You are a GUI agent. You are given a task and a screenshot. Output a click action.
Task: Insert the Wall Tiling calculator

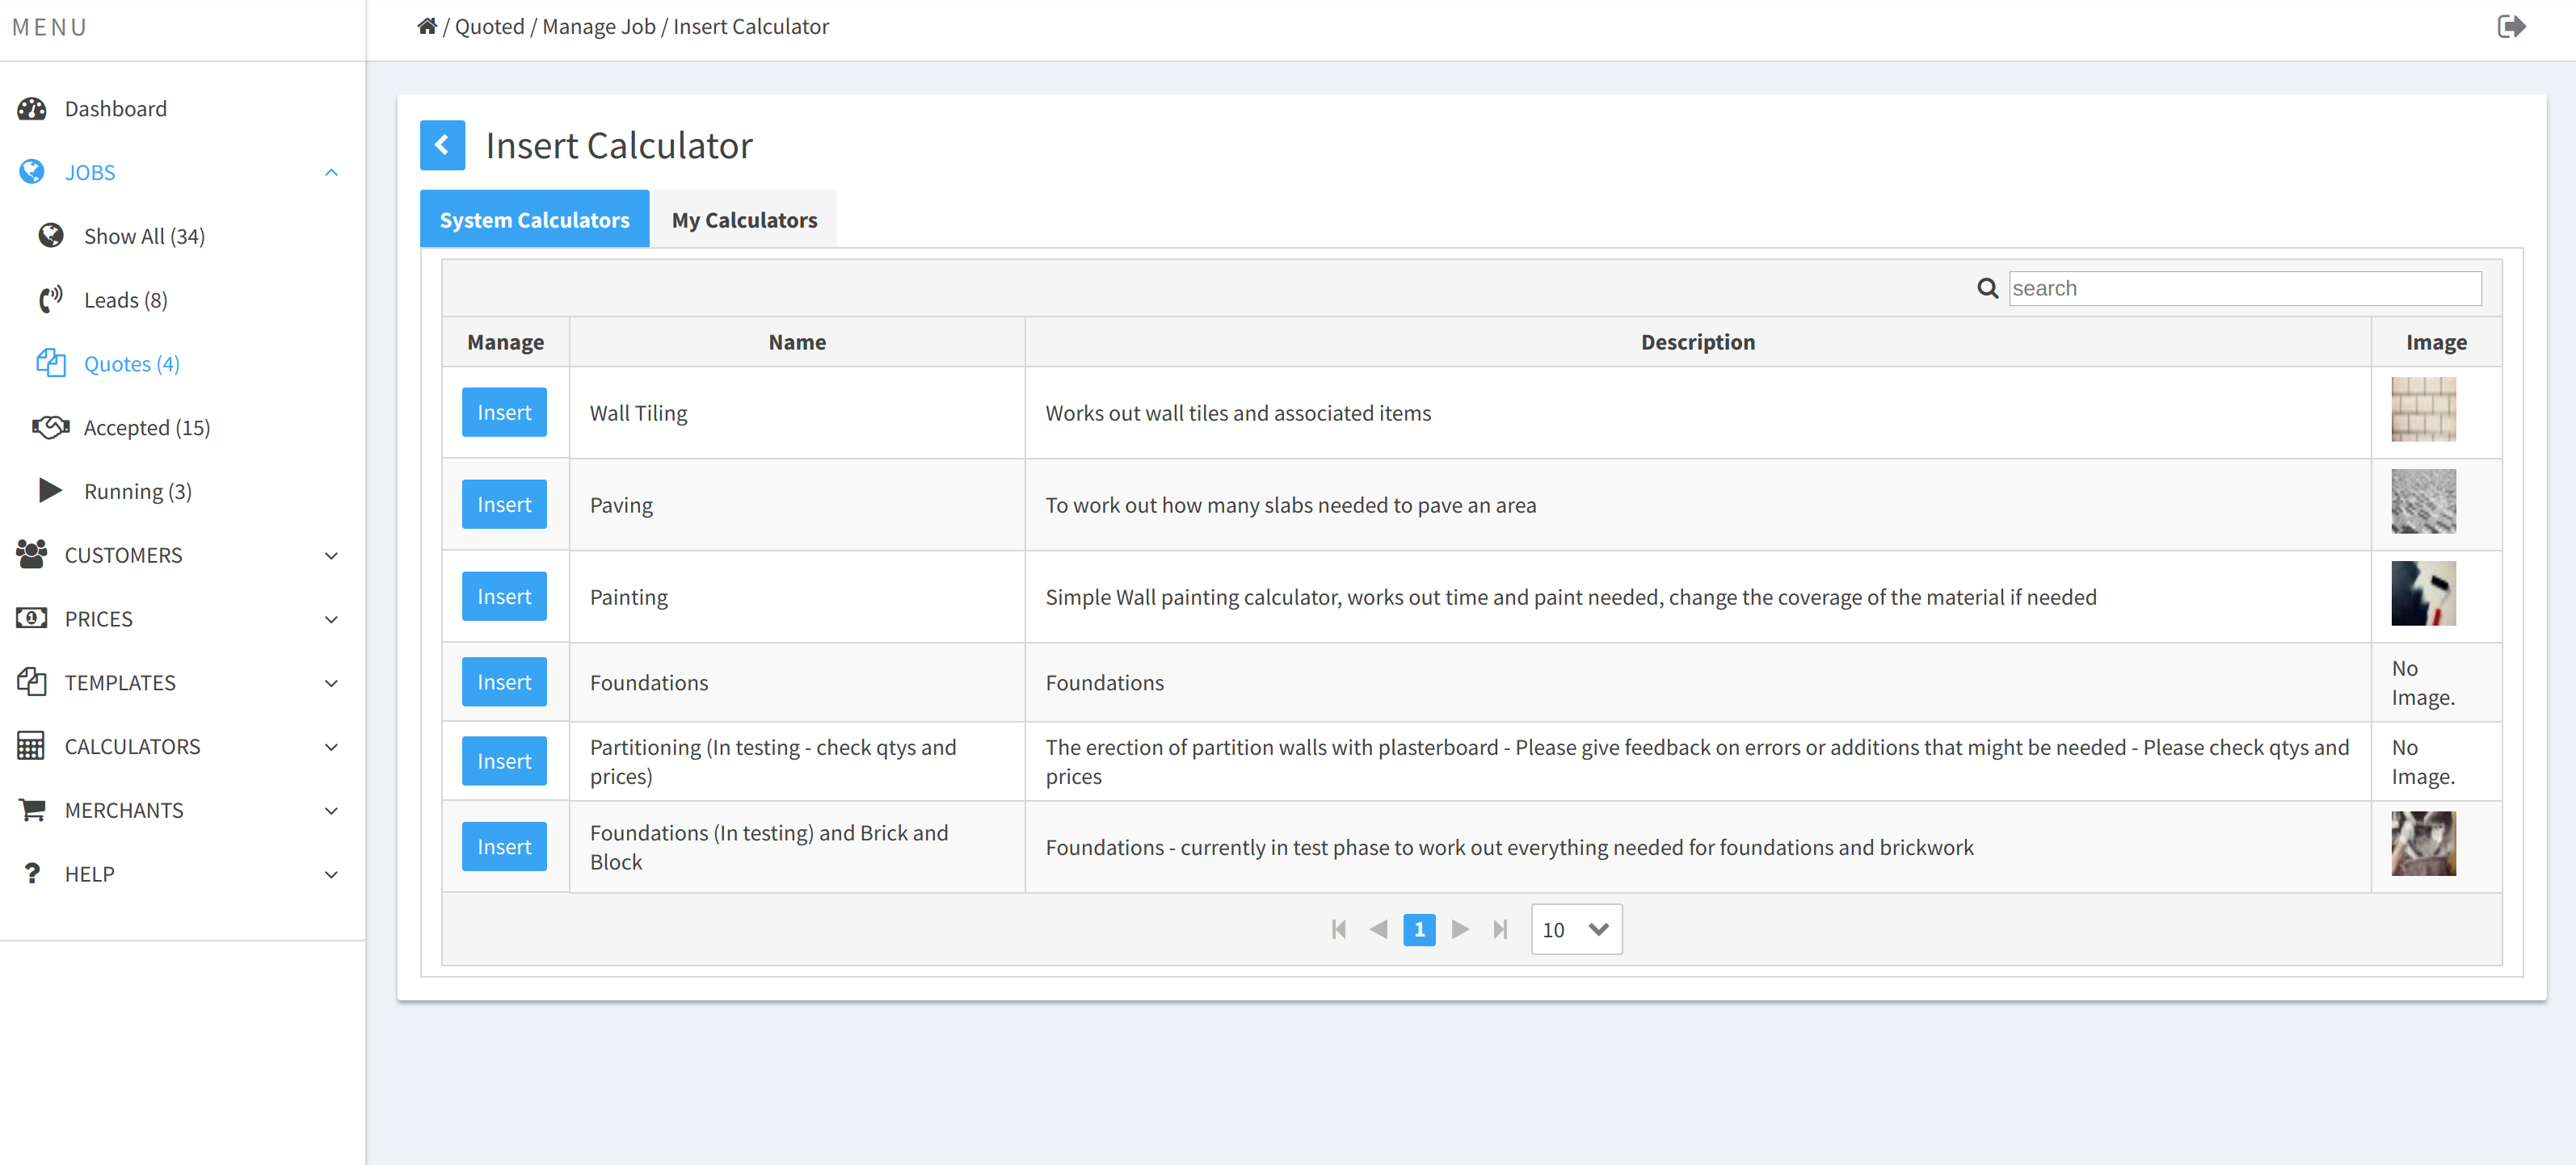pos(504,413)
